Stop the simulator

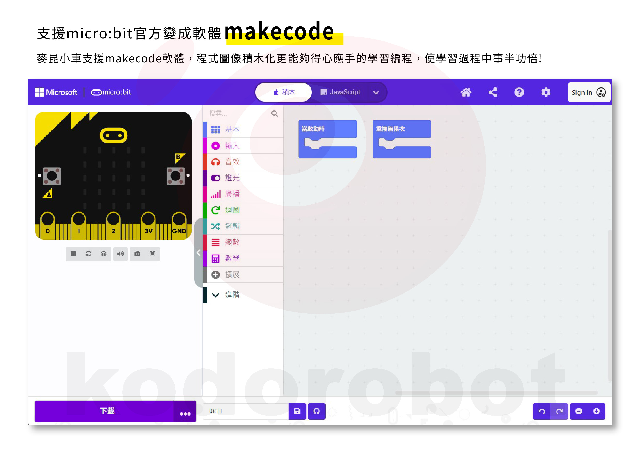coord(73,254)
